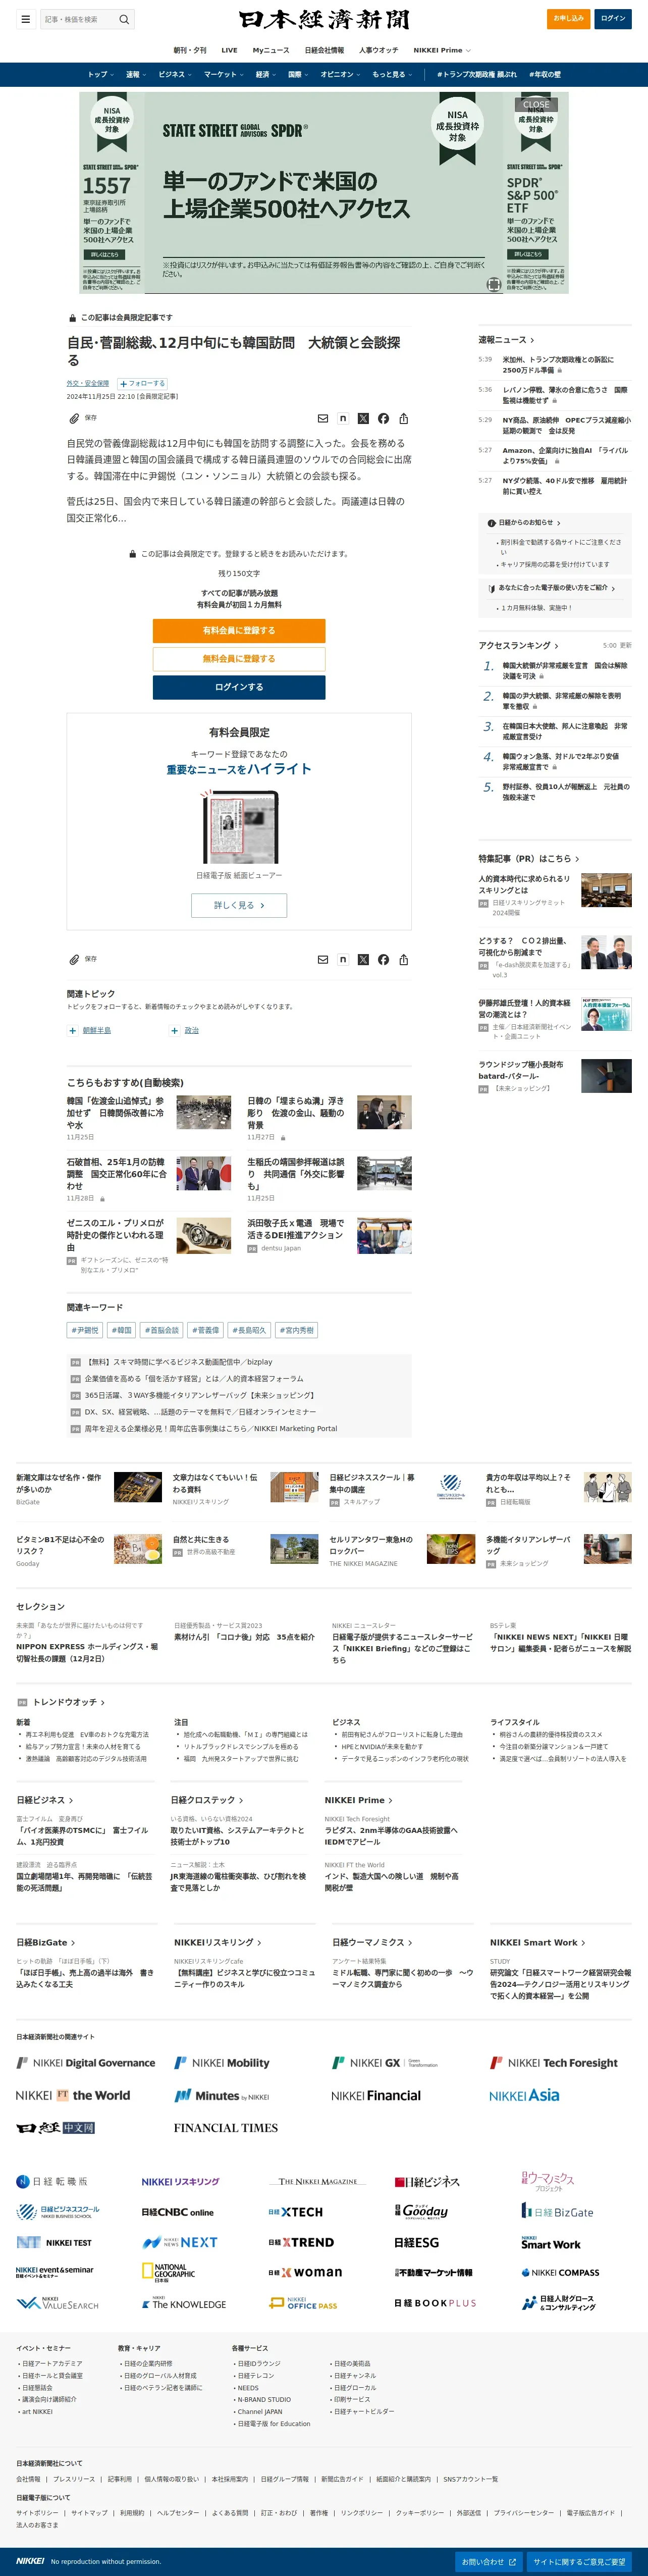This screenshot has width=648, height=2576.
Task: Select Myニュース in the header
Action: click(271, 50)
